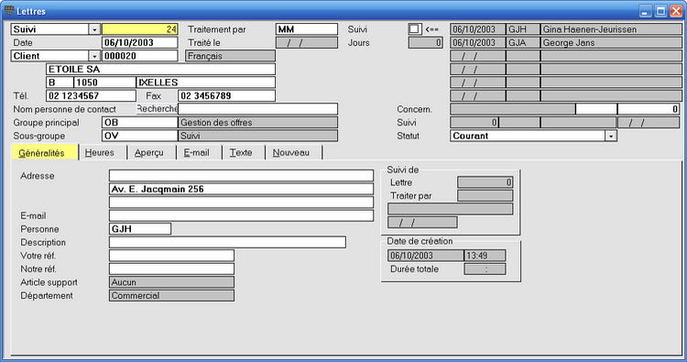Click the Article support field Aucun
Image resolution: width=687 pixels, height=362 pixels.
[172, 282]
